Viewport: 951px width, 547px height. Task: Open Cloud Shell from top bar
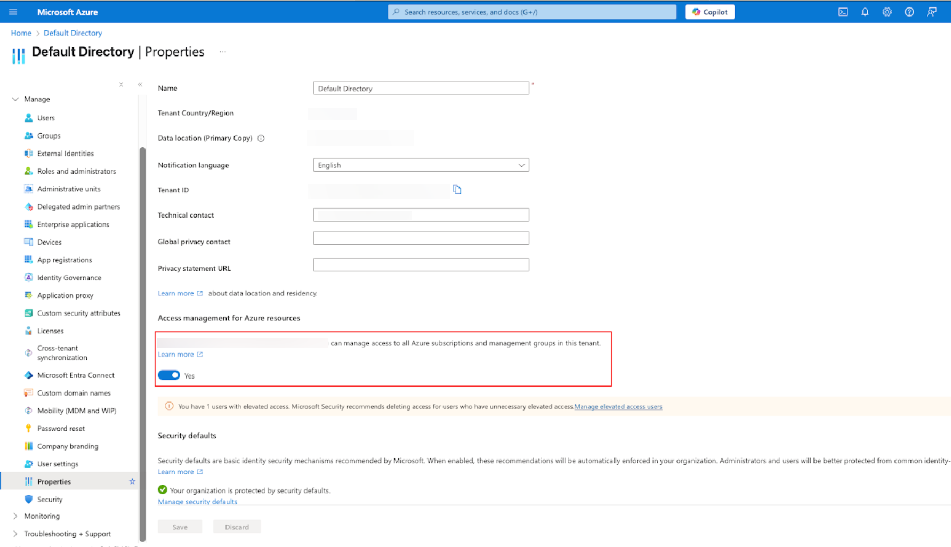pos(843,12)
